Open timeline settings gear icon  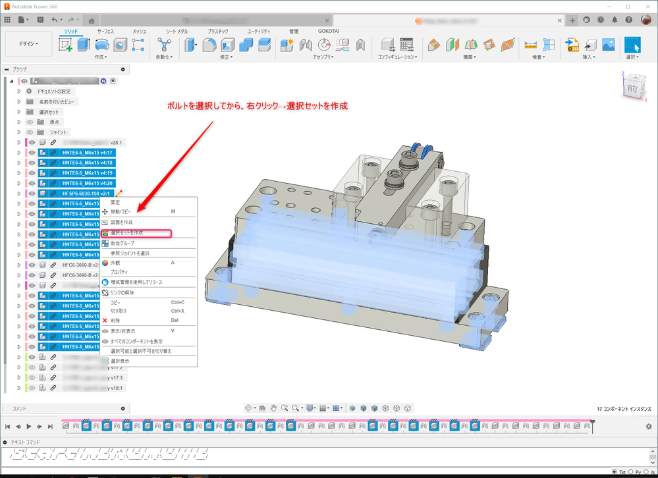pos(649,427)
